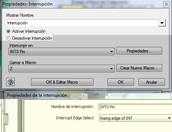
Task: Click the Mostrar Nombre text field
Action: click(x=82, y=23)
